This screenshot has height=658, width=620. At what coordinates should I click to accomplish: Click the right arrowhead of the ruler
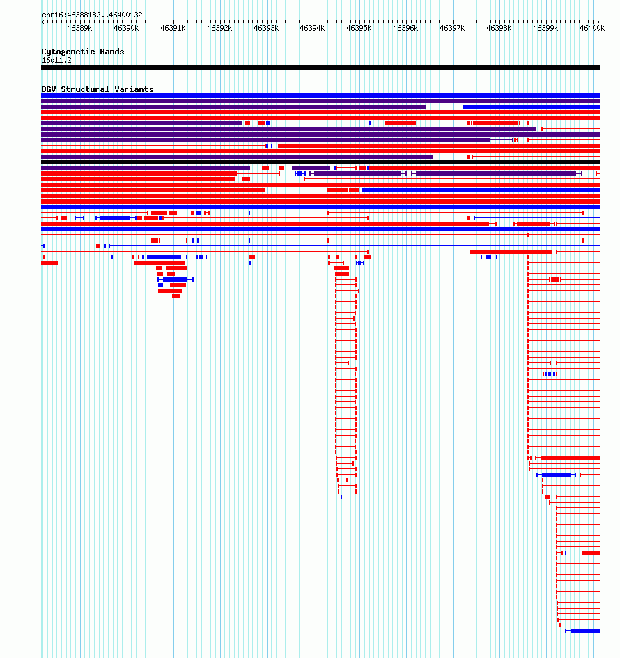598,22
